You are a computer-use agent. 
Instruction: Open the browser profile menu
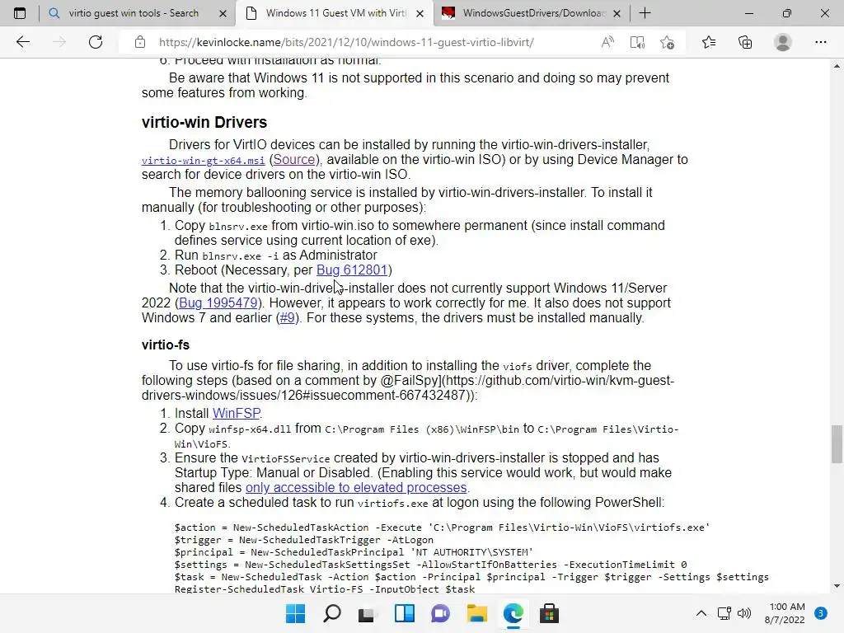[782, 42]
